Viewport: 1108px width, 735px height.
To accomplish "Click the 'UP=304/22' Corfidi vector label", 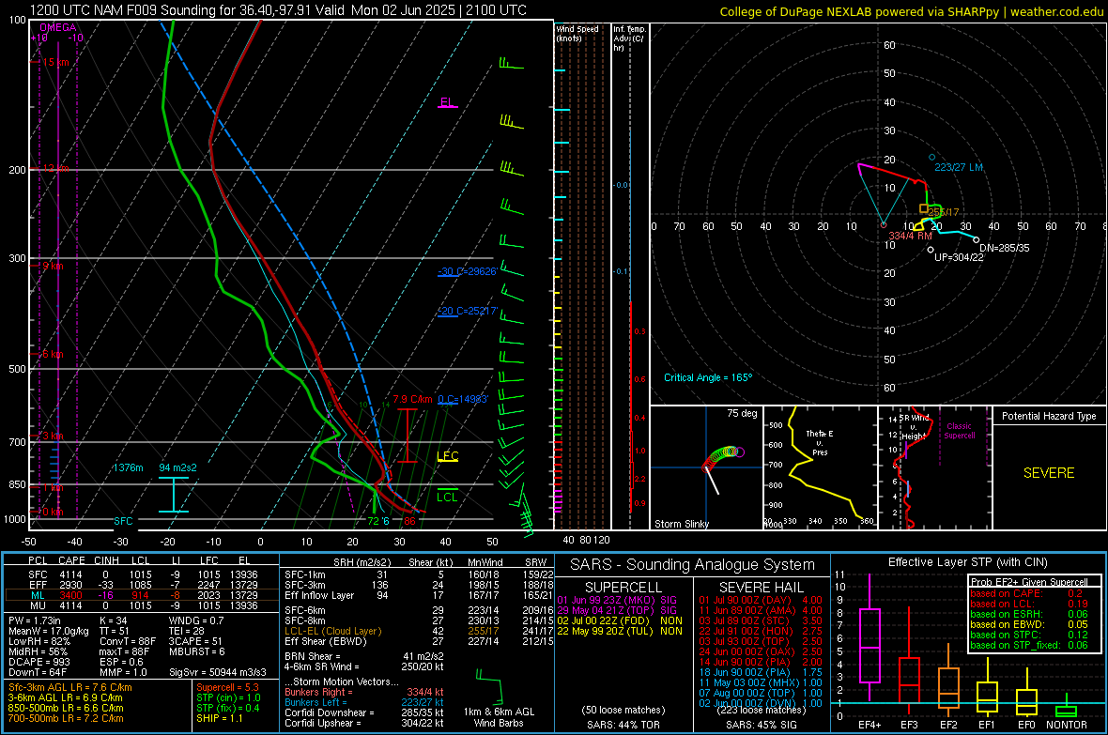I will click(959, 257).
